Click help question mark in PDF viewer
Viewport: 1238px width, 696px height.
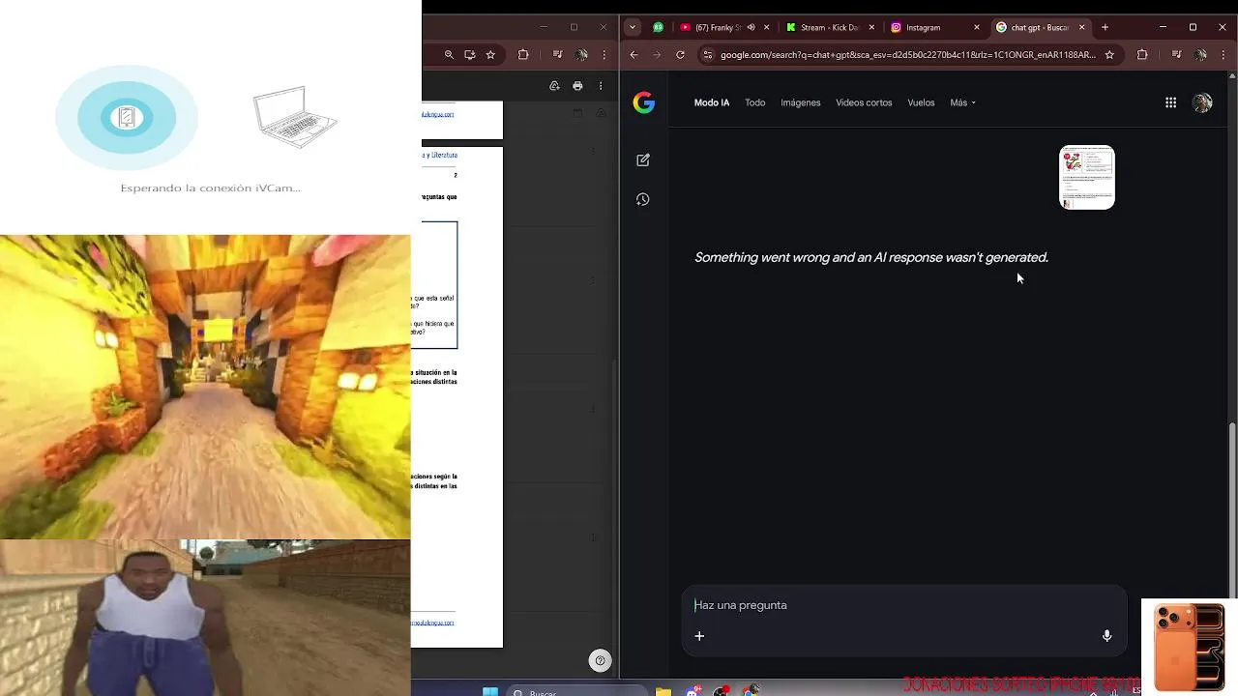(x=600, y=661)
